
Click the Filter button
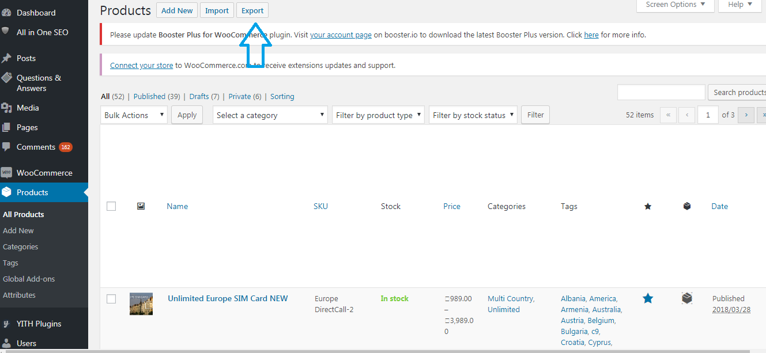click(x=535, y=115)
